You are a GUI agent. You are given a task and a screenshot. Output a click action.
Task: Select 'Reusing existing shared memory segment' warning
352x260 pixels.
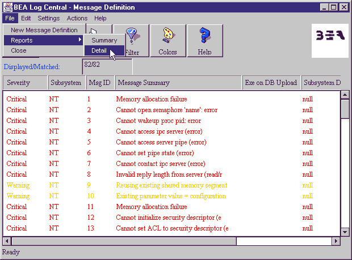[x=171, y=185]
